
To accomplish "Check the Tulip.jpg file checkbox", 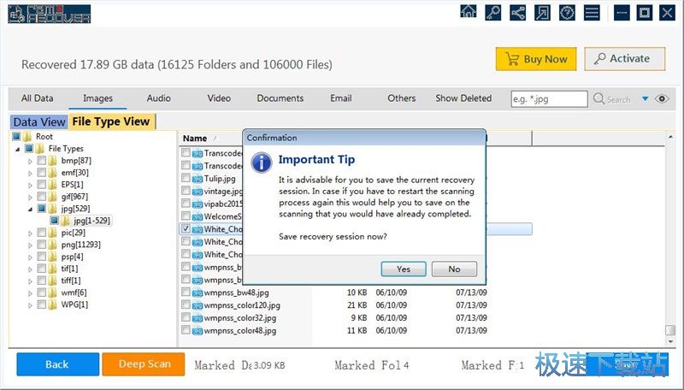I will pos(186,178).
